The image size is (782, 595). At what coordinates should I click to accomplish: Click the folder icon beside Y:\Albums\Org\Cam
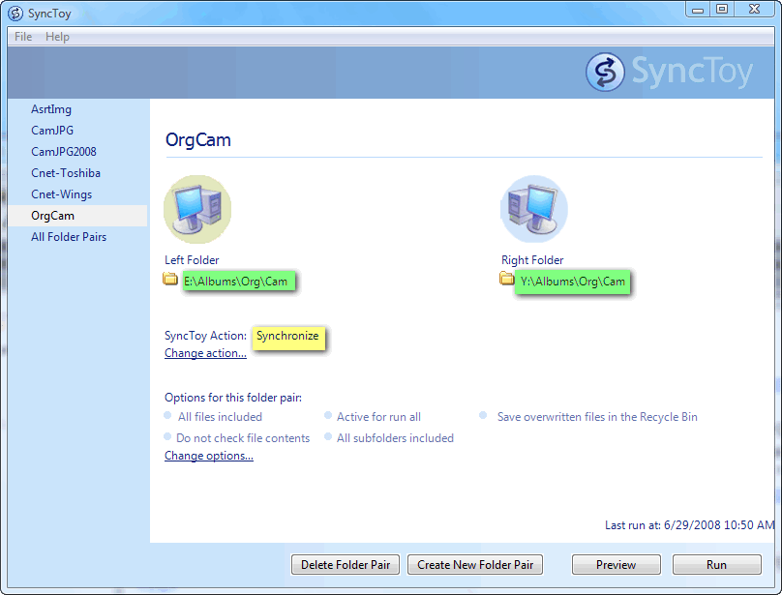507,279
